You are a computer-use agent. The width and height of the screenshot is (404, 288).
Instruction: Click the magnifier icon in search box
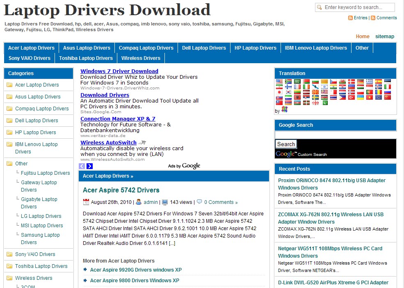(x=320, y=7)
